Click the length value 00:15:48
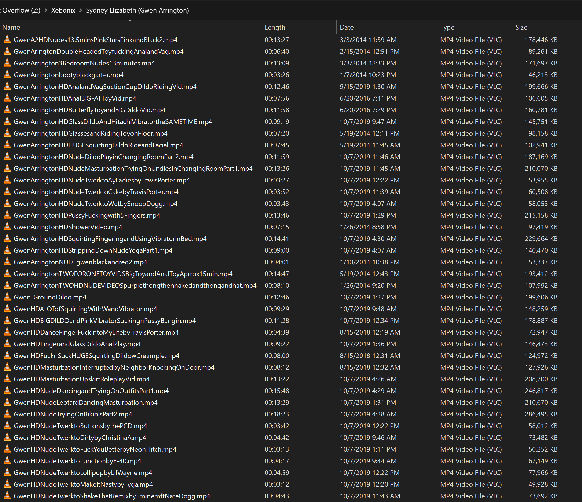 click(277, 391)
